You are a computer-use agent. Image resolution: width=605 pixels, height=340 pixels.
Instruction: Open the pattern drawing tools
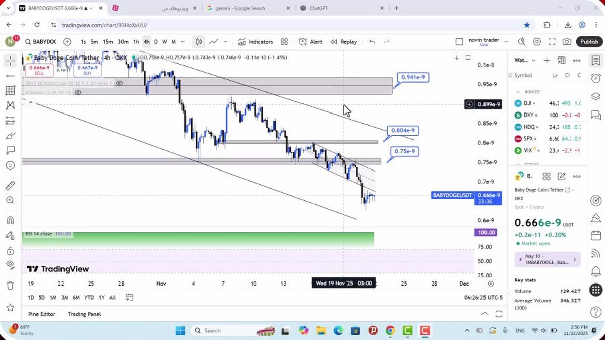point(10,105)
